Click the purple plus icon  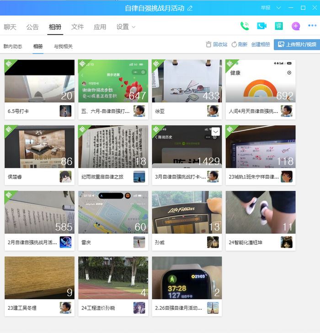(x=296, y=26)
